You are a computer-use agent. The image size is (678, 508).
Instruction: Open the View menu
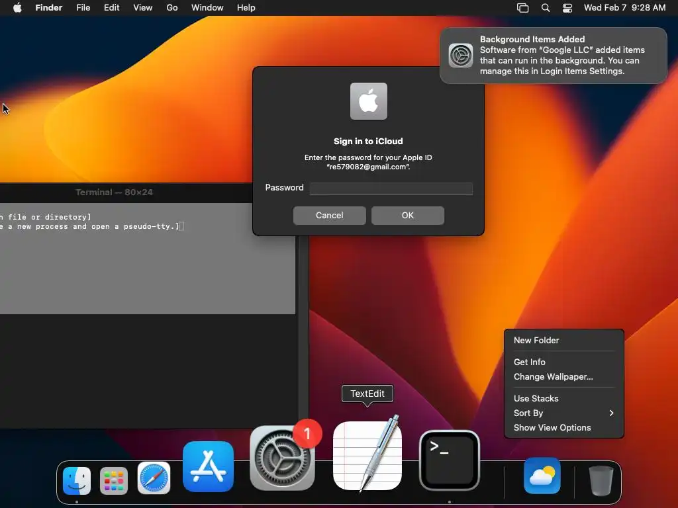pos(143,8)
